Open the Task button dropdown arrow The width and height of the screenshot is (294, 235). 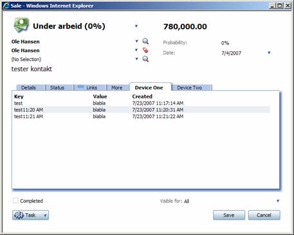45,215
